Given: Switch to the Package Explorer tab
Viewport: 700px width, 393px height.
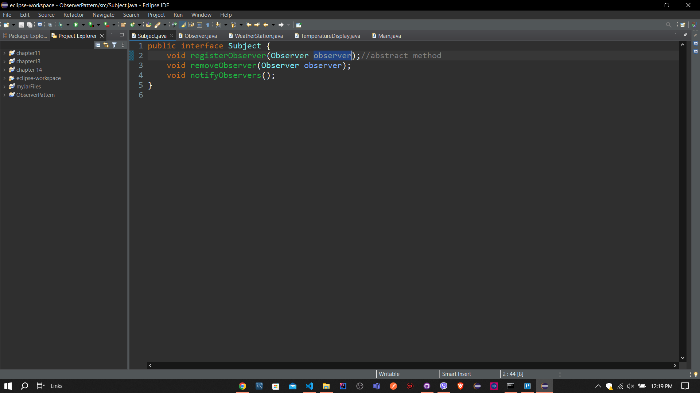Looking at the screenshot, I should coord(25,36).
